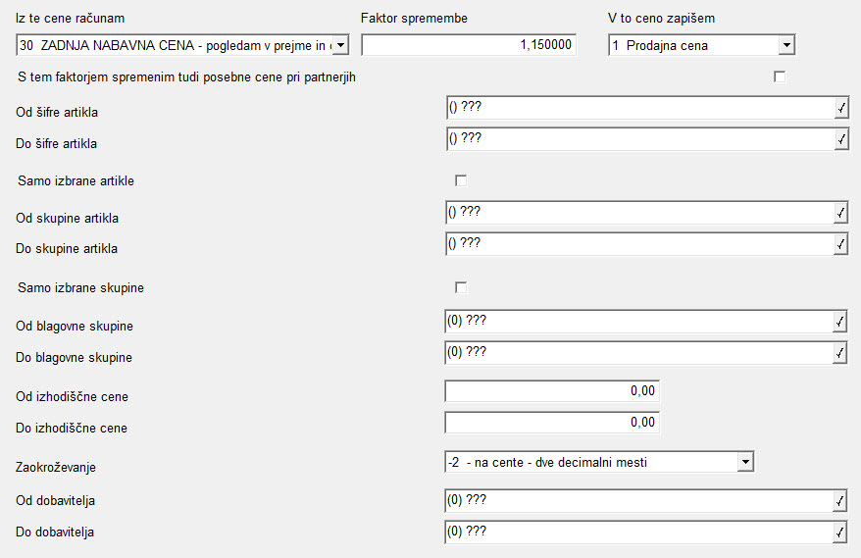The image size is (861, 558).
Task: Focus the Od dobavitelja text field
Action: pyautogui.click(x=638, y=501)
